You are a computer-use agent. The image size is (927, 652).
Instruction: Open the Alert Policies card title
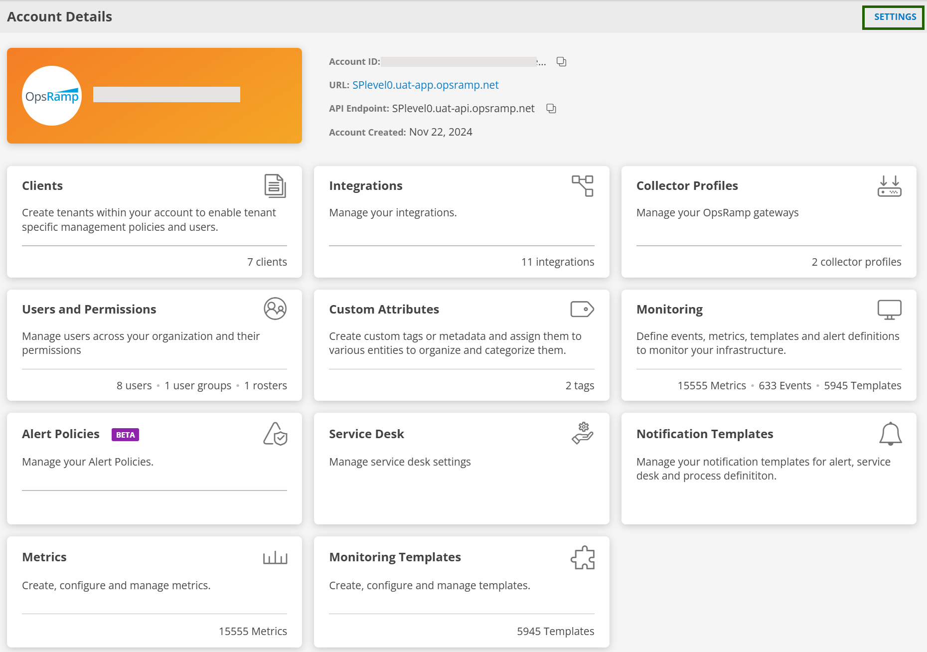61,434
